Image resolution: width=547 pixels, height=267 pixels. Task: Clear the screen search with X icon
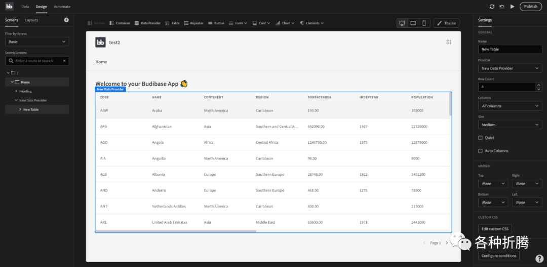pyautogui.click(x=64, y=61)
